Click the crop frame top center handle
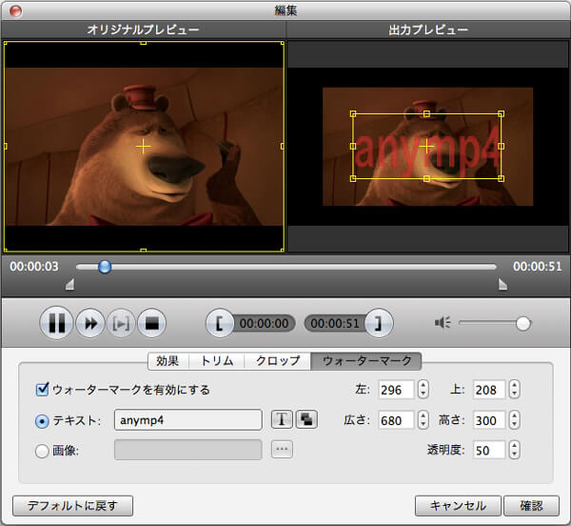This screenshot has height=526, width=571. click(144, 43)
